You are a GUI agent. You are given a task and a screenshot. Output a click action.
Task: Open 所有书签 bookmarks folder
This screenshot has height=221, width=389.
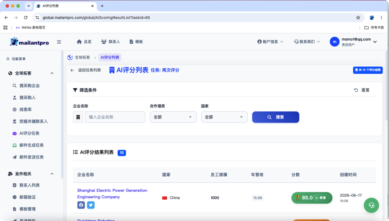pos(374,27)
